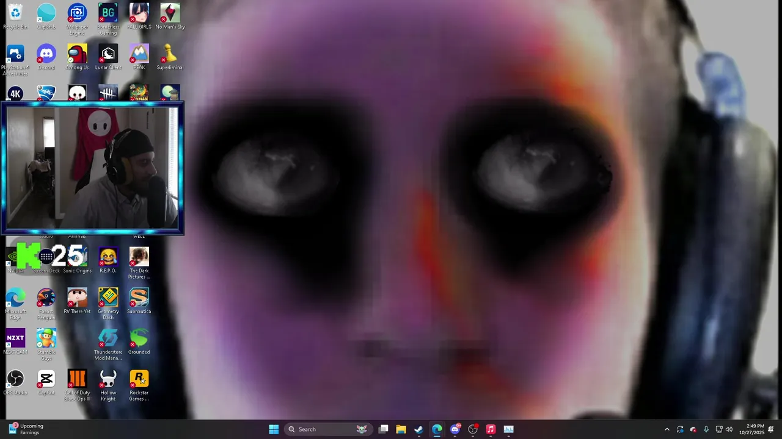Screen dimensions: 782x439
Task: Open the volume speaker tray icon
Action: coord(729,429)
